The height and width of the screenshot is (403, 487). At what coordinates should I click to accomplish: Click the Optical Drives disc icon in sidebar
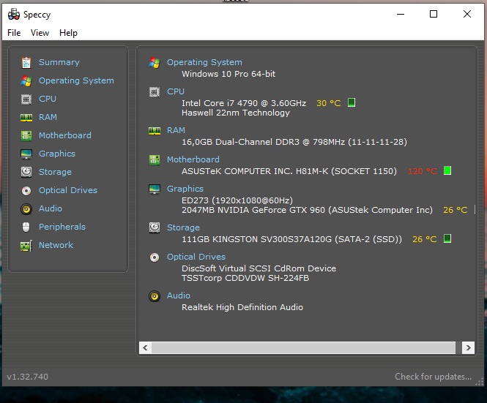[x=26, y=190]
